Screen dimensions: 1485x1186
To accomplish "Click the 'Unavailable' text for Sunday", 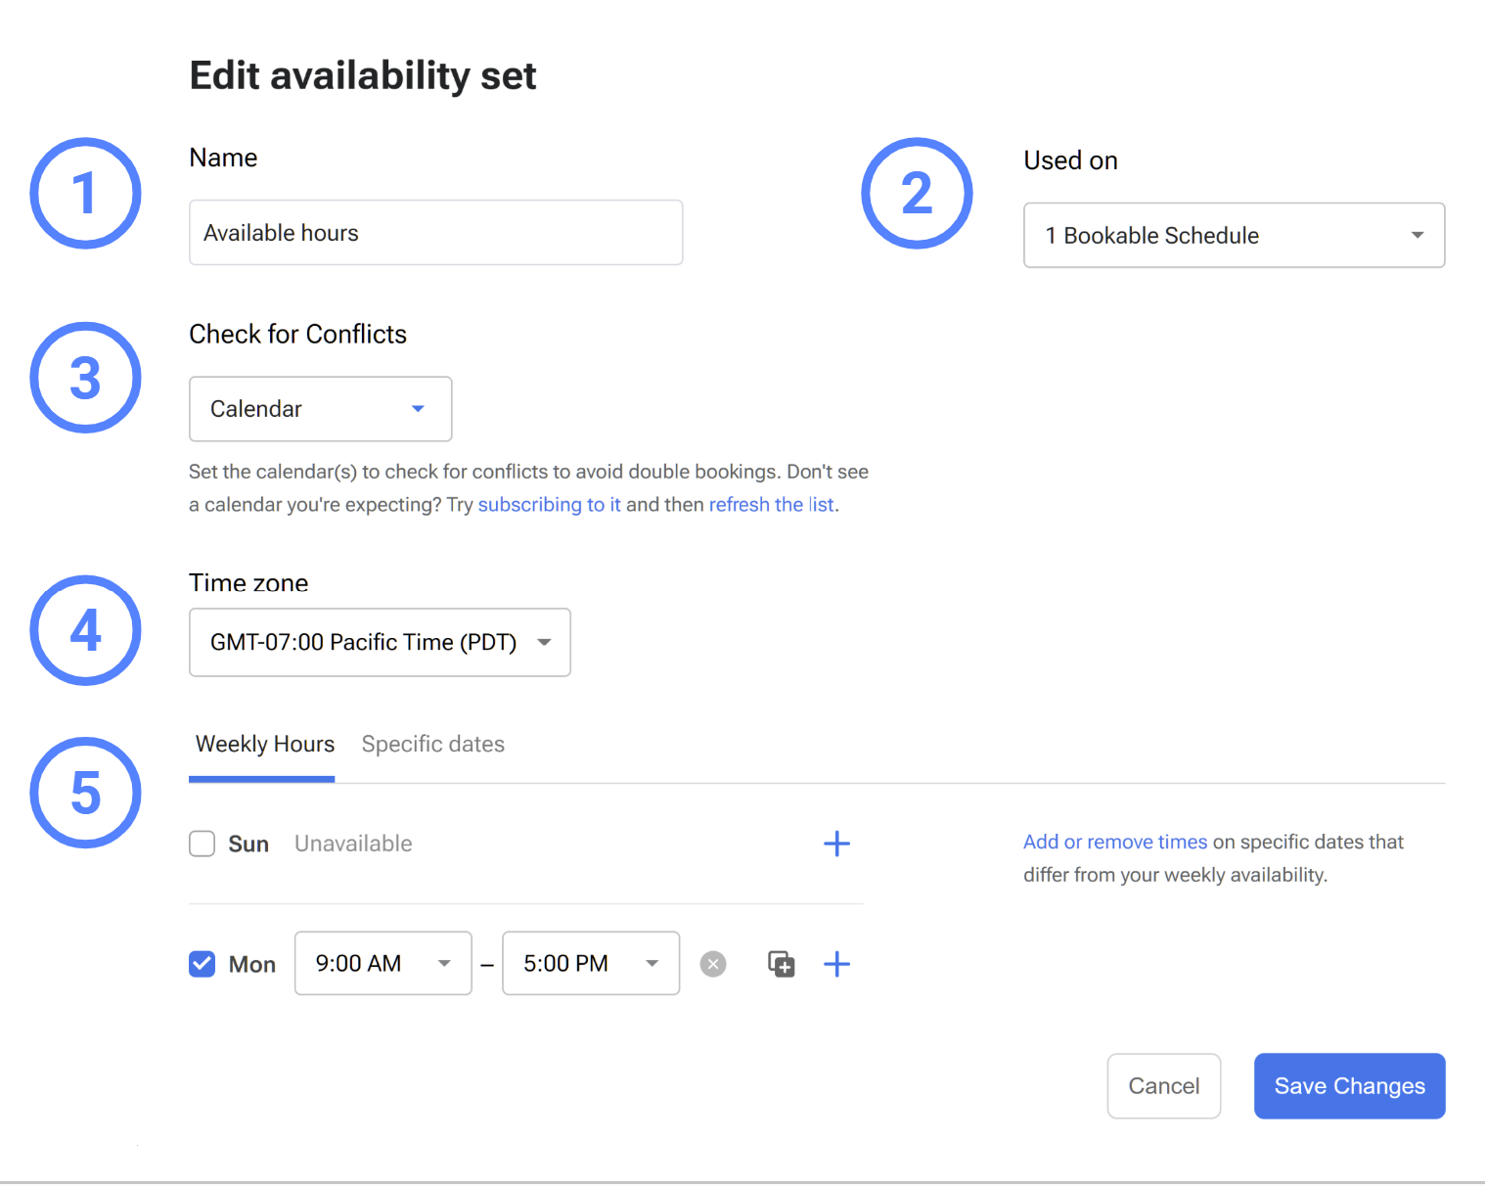I will click(353, 844).
